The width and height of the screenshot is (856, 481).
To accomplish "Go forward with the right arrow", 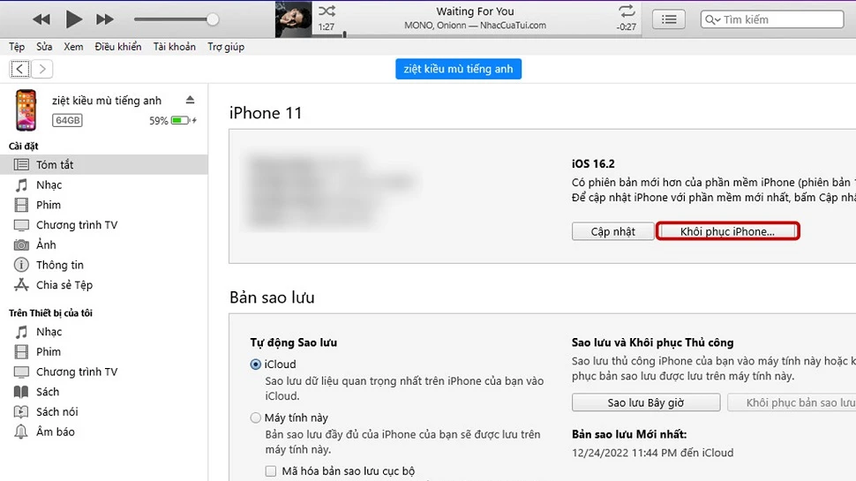I will point(42,69).
